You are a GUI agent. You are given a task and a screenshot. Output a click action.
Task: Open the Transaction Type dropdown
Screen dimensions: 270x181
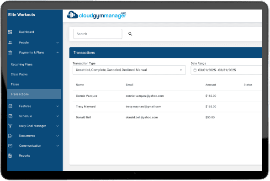pos(129,70)
